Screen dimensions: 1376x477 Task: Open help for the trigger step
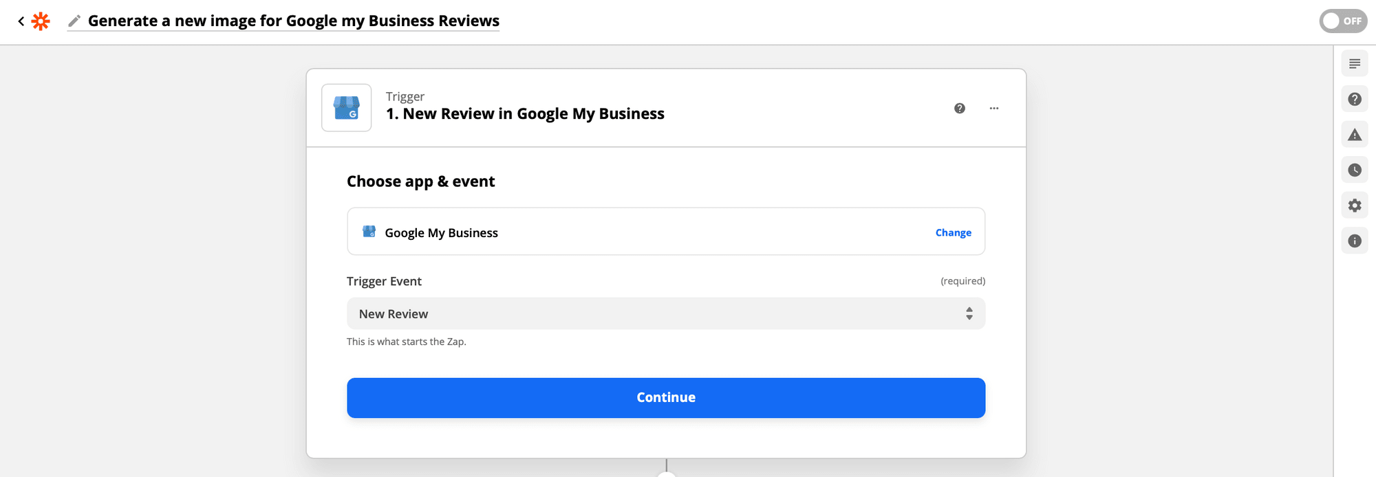point(960,108)
